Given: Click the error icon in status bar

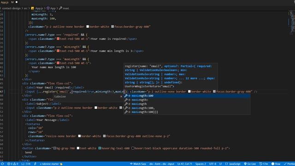Looking at the screenshot, I should (9, 164).
